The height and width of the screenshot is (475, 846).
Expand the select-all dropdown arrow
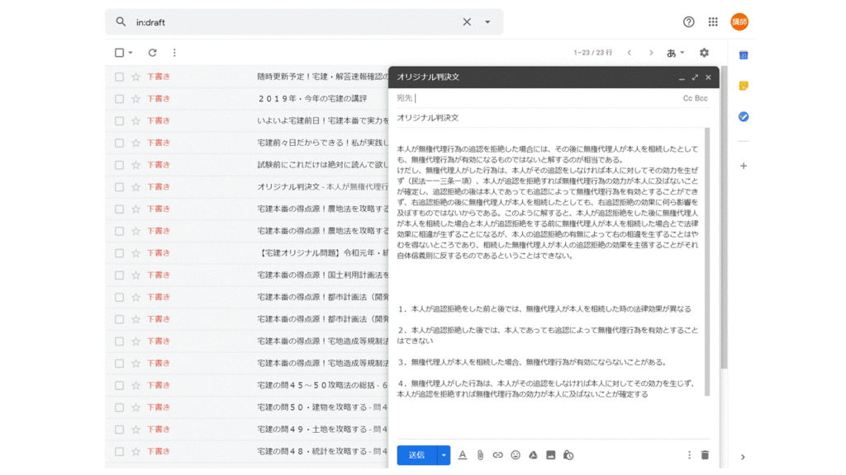pyautogui.click(x=131, y=53)
